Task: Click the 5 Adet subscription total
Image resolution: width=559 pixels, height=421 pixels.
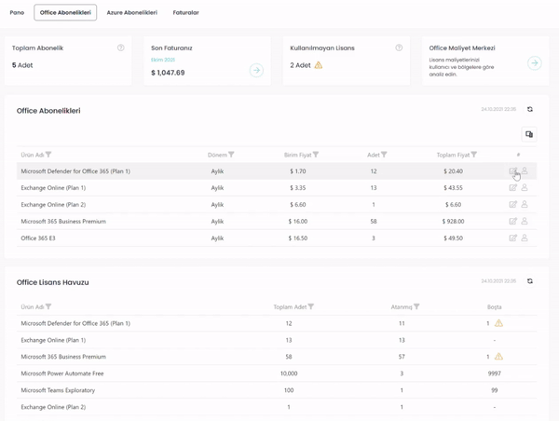Action: click(22, 65)
